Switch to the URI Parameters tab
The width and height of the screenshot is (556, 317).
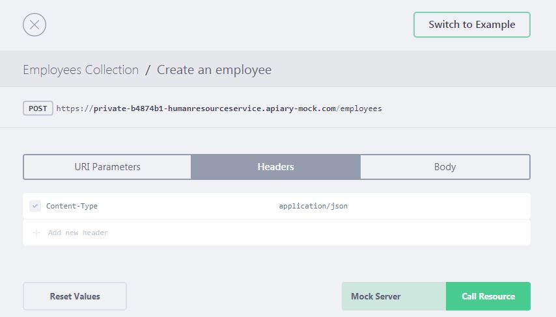coord(107,167)
